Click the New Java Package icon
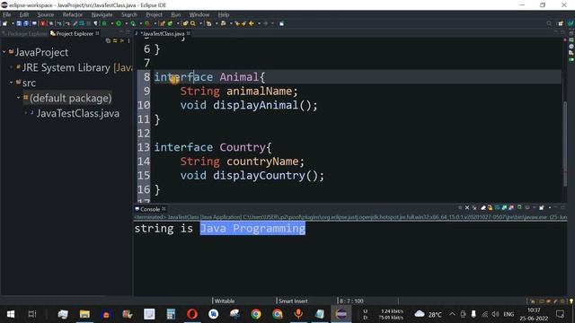Screen dimensions: 575x323 [x=163, y=23]
